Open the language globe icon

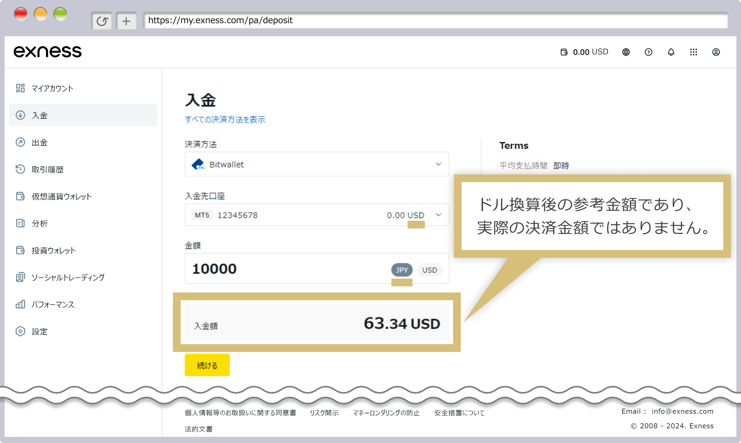pyautogui.click(x=626, y=52)
